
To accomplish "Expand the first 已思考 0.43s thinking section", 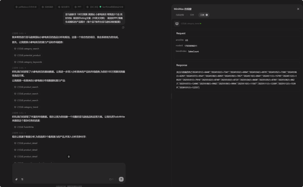I will [19, 33].
